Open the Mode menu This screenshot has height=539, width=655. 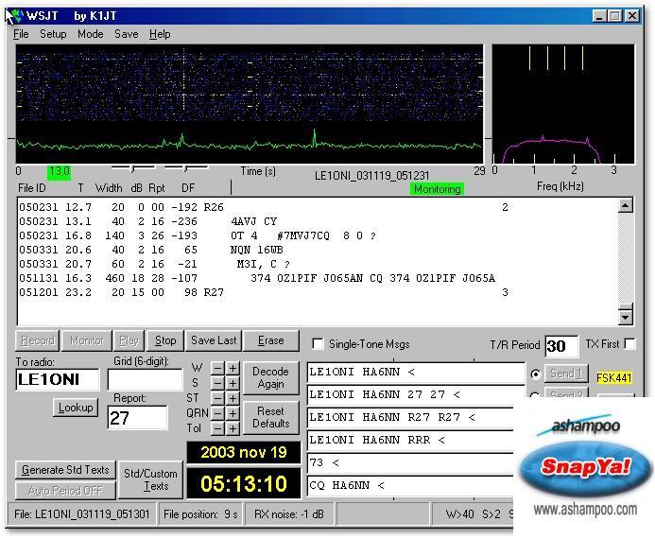[90, 34]
